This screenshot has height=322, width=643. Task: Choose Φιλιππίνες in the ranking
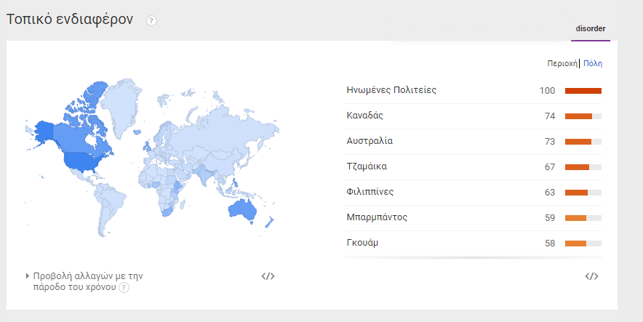370,192
